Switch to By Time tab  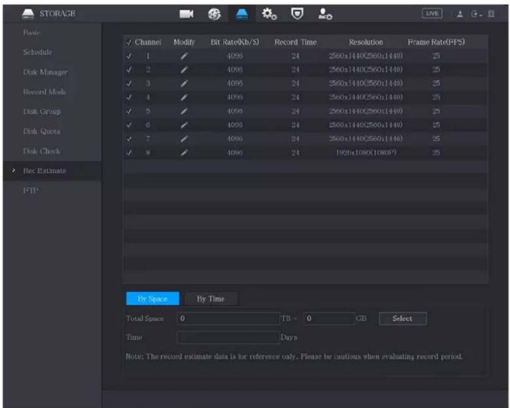click(211, 298)
